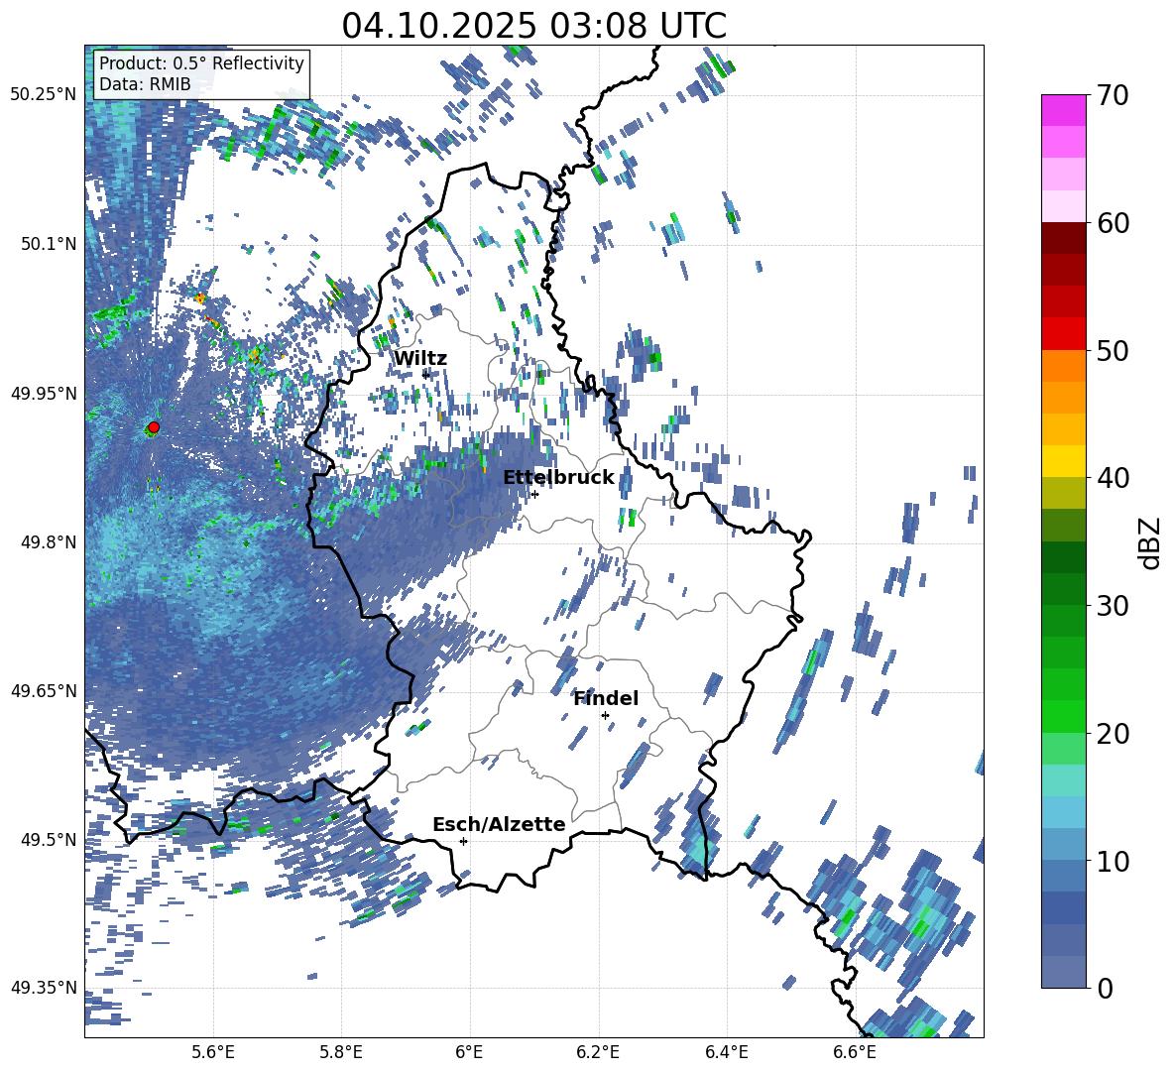Click the dark red colorbar segment below 60
The width and height of the screenshot is (1174, 1072).
pos(1063,237)
